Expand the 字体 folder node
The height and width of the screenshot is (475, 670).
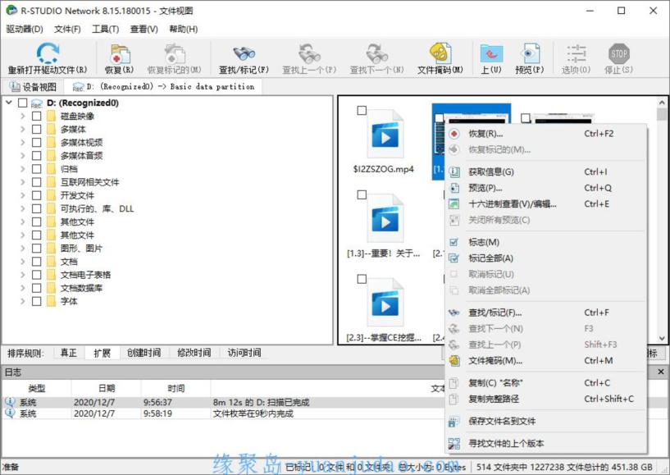pos(23,301)
